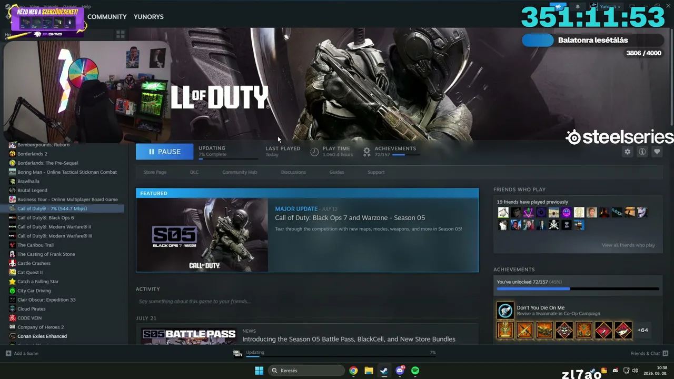Open Don't You Die On Me achievement icon

tap(505, 311)
